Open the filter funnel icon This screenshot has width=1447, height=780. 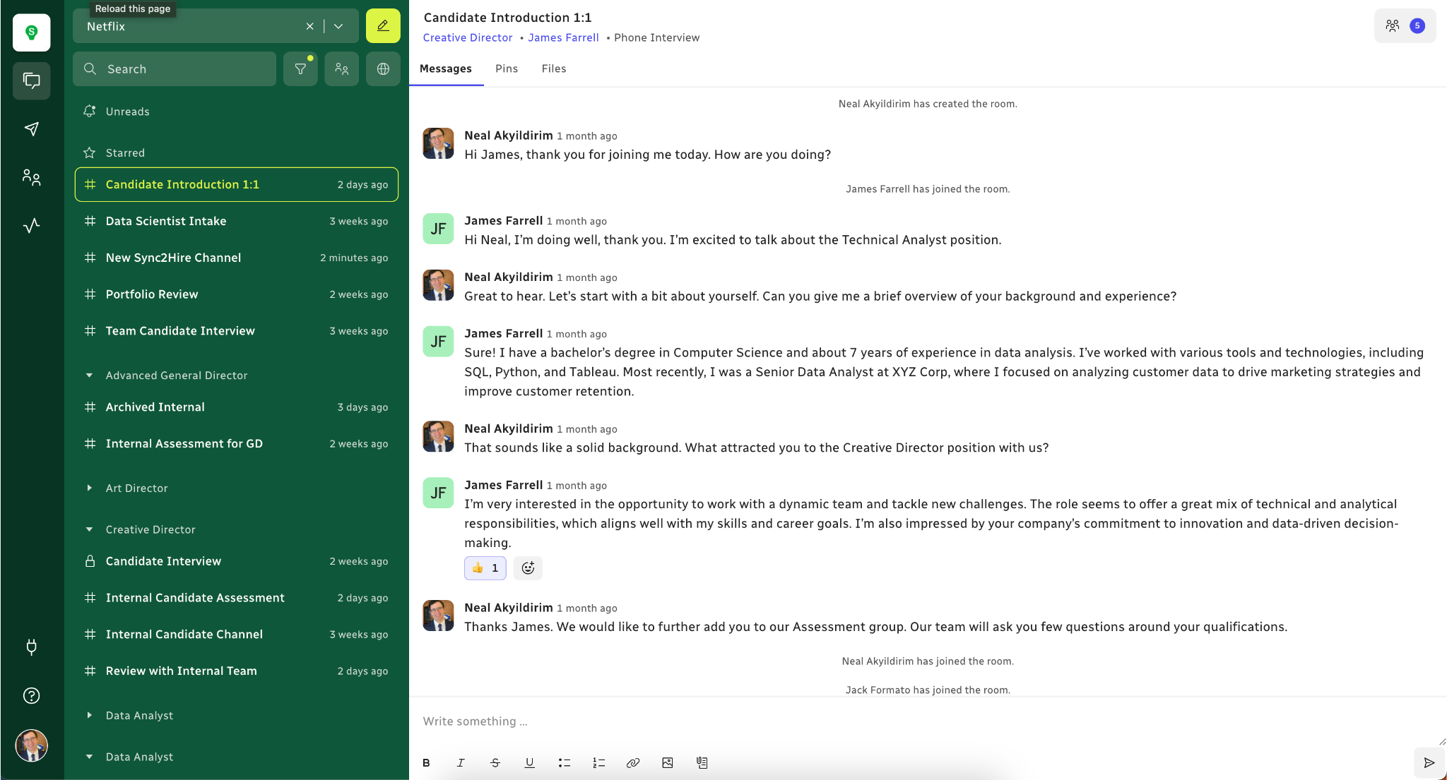[300, 69]
